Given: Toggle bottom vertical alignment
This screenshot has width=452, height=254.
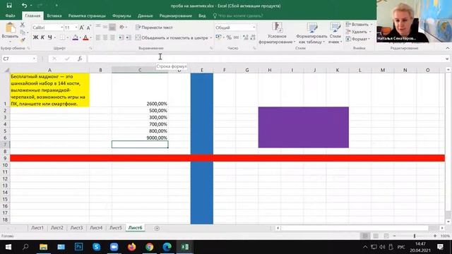Looking at the screenshot, I should pos(112,27).
